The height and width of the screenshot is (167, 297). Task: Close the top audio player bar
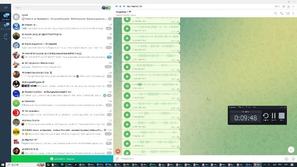point(293,6)
